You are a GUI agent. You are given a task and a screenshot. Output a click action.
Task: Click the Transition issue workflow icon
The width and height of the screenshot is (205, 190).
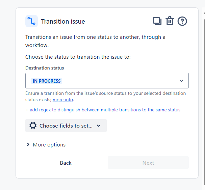click(x=31, y=21)
